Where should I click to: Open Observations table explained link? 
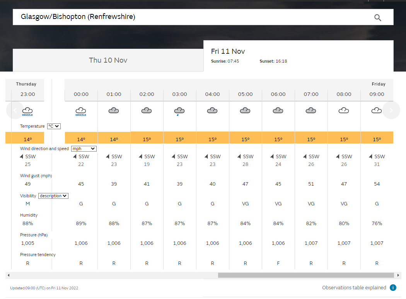coord(354,287)
